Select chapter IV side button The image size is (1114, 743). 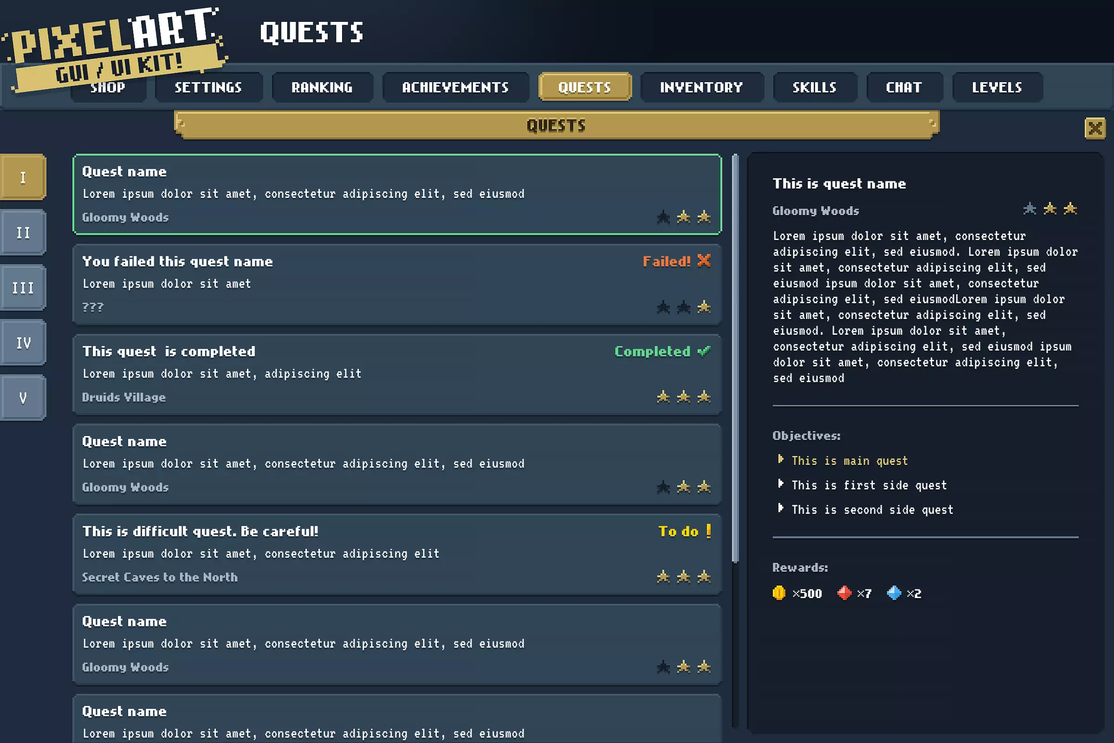[23, 343]
